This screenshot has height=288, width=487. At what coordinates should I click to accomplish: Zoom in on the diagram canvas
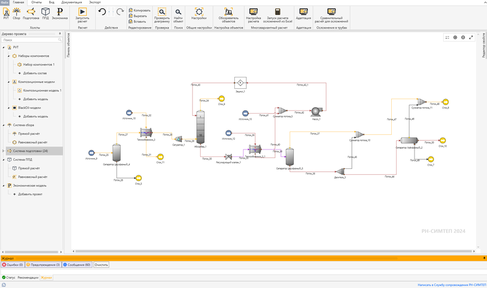point(455,37)
